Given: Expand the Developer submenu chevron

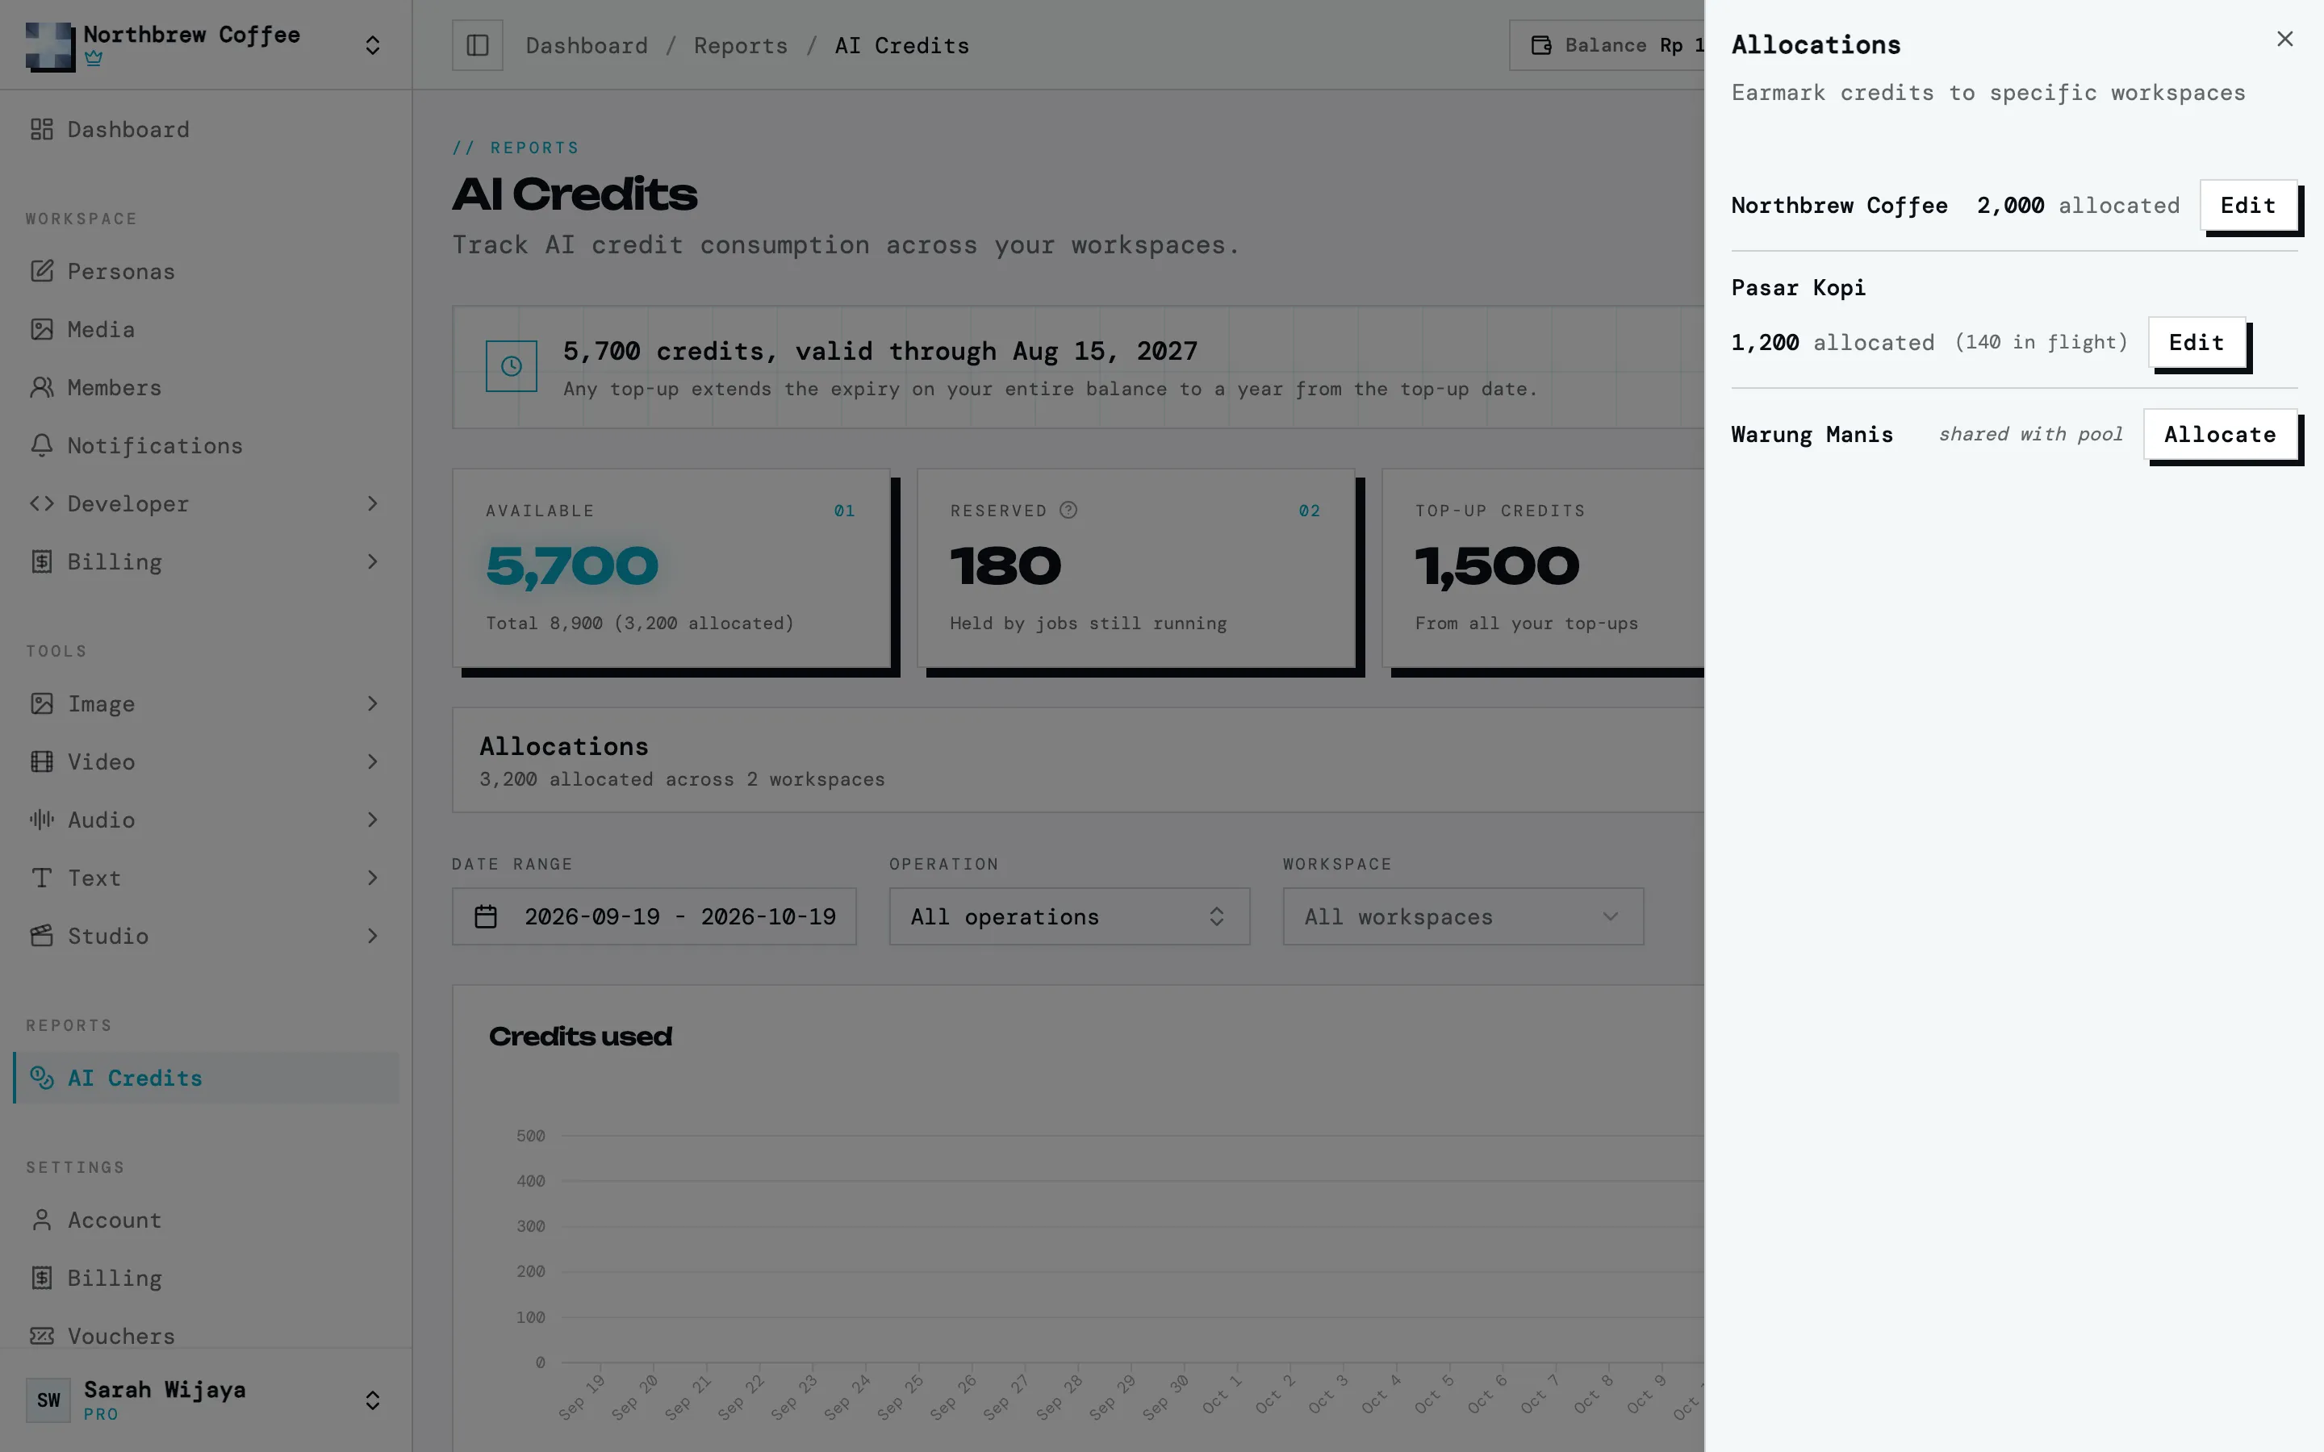Looking at the screenshot, I should pyautogui.click(x=373, y=503).
